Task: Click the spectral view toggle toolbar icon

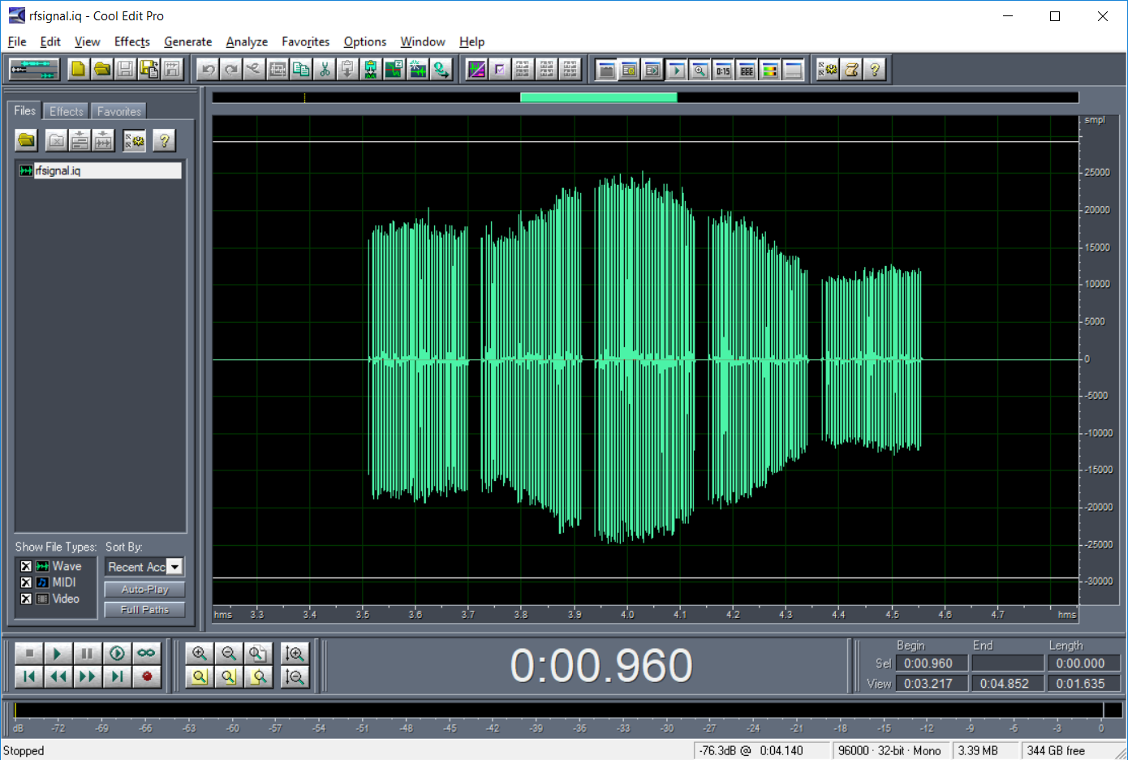Action: pos(476,69)
